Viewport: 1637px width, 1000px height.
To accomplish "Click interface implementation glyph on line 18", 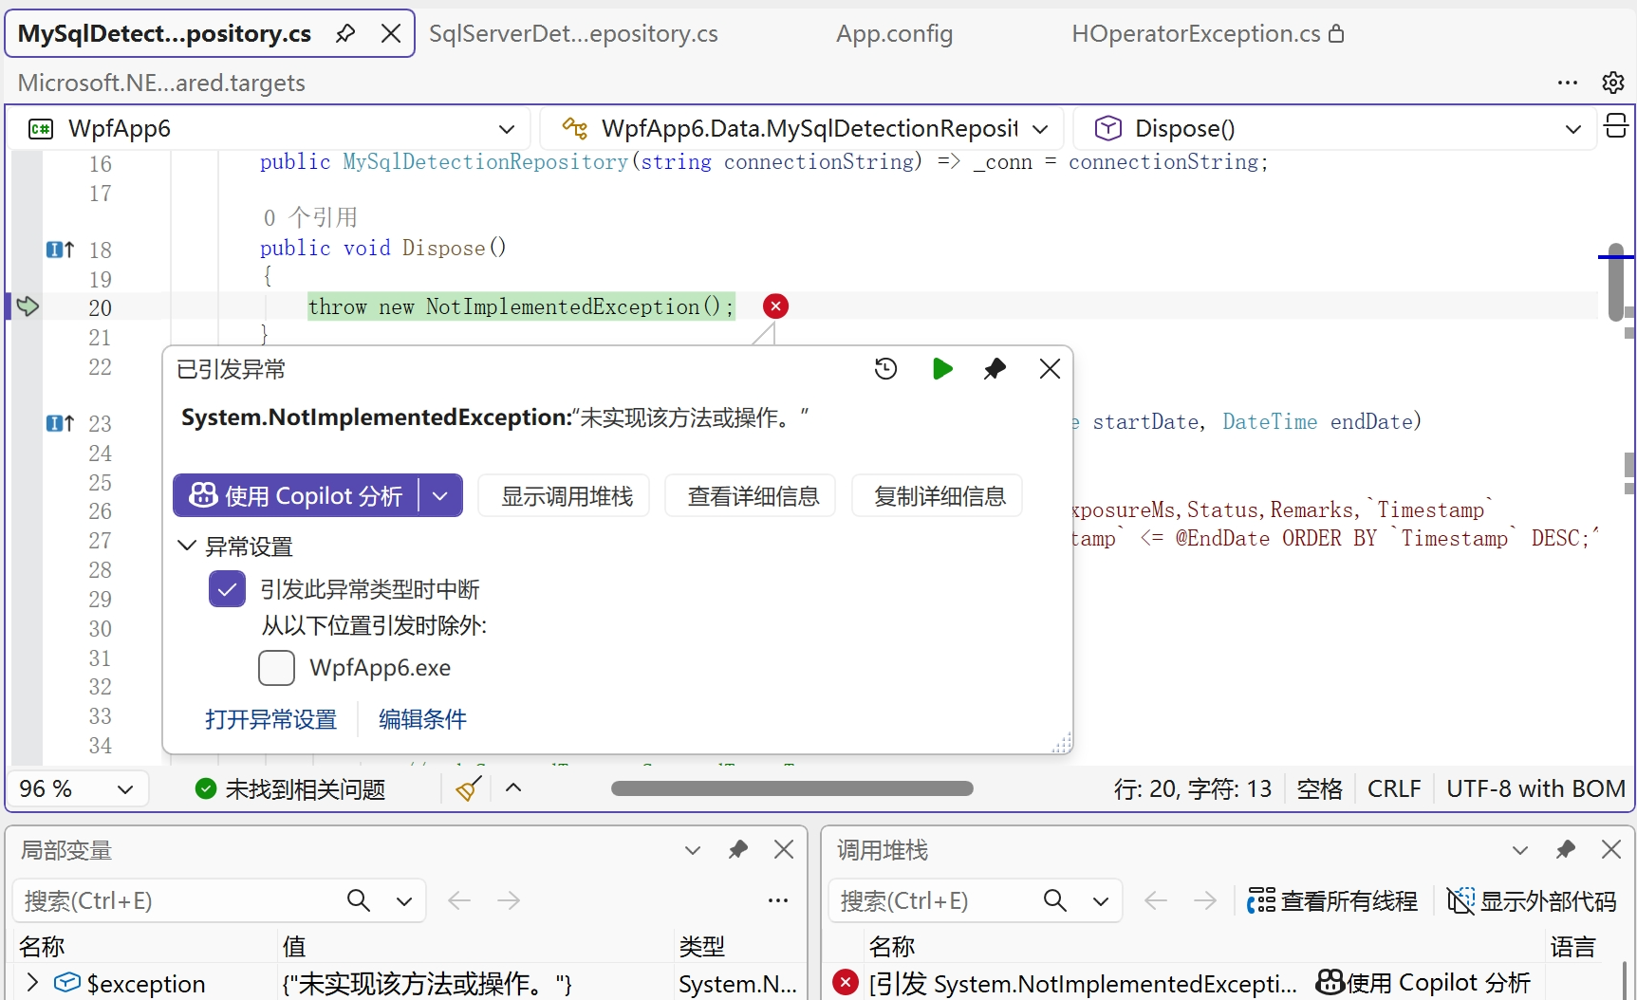I will 60,250.
